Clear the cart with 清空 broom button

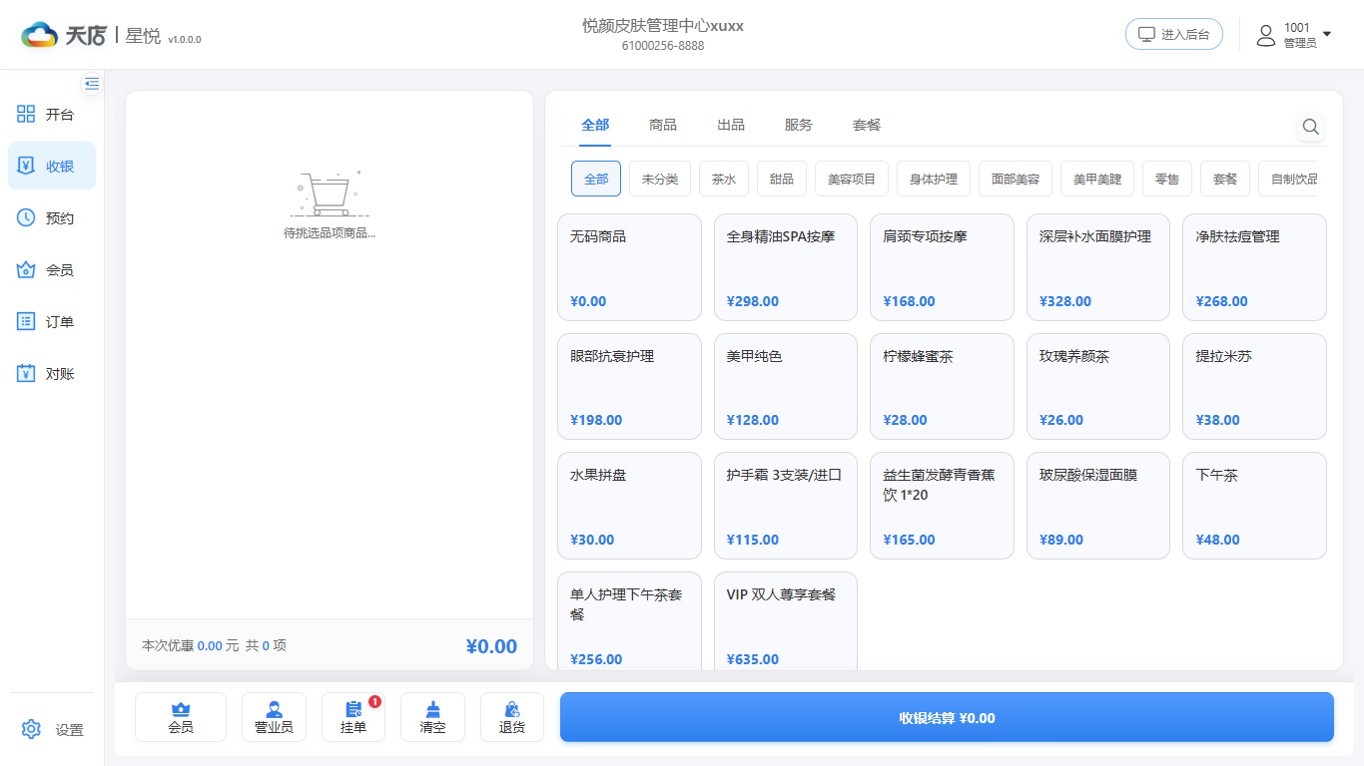pos(432,717)
